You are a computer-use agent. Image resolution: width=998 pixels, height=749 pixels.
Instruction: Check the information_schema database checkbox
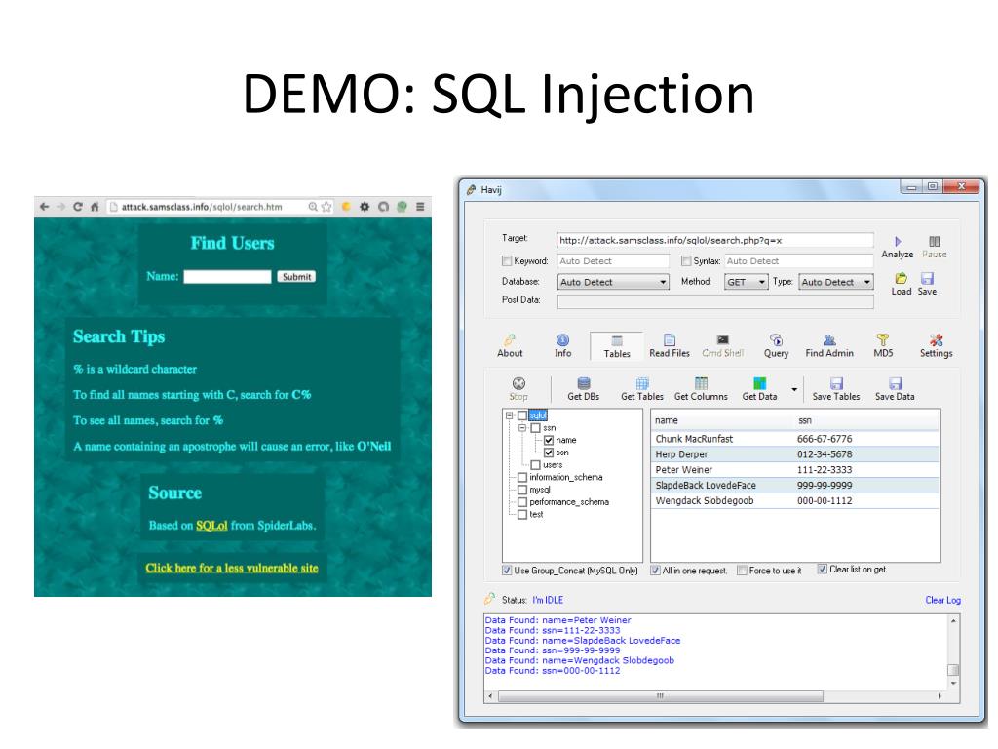(x=522, y=477)
